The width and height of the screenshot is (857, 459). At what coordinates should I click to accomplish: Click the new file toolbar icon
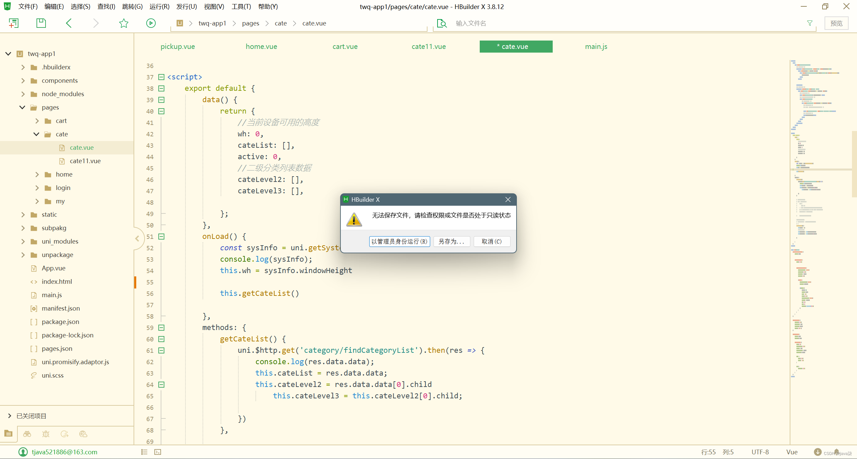point(13,23)
